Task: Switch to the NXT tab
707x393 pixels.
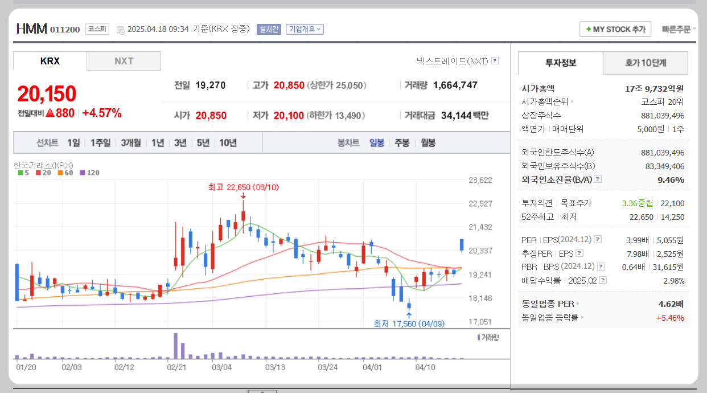Action: [124, 61]
